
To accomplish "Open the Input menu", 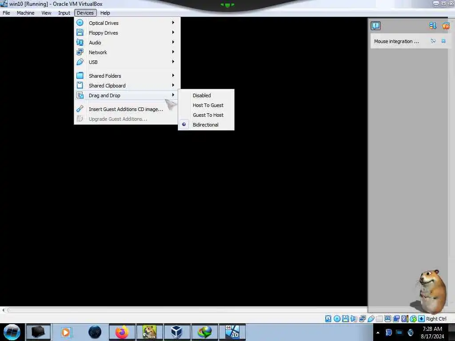I will point(64,13).
